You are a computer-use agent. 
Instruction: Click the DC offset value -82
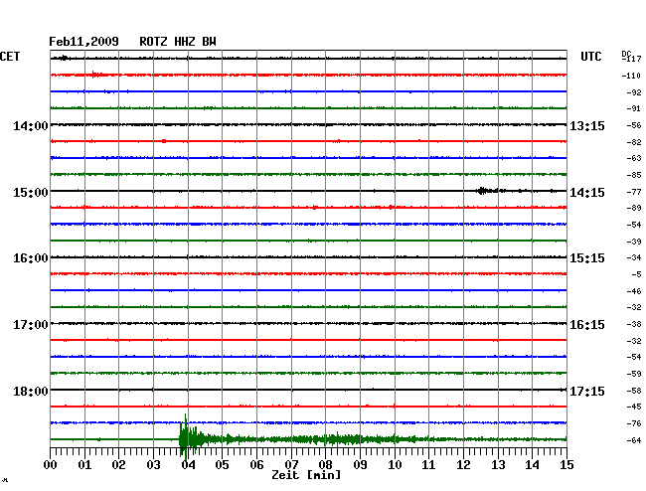[x=634, y=142]
